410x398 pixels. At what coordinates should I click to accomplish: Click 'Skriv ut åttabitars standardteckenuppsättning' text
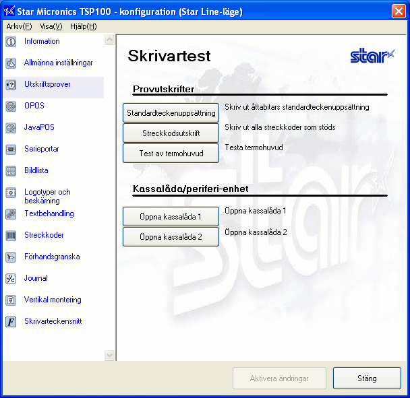click(x=297, y=107)
